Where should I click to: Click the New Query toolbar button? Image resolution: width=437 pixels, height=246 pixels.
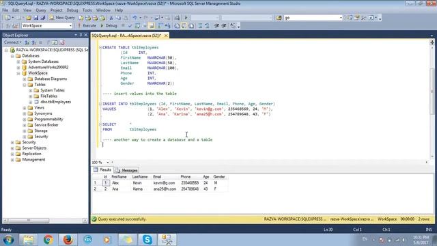62,18
